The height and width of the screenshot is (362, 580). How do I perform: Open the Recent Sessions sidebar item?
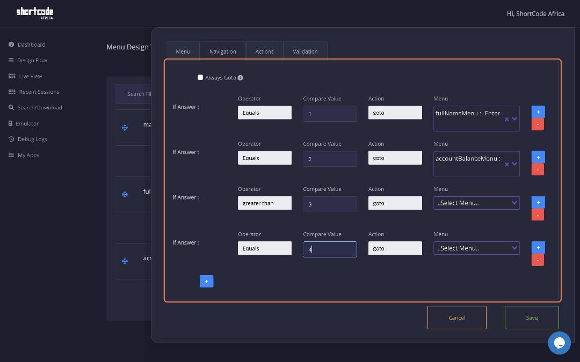coord(34,92)
